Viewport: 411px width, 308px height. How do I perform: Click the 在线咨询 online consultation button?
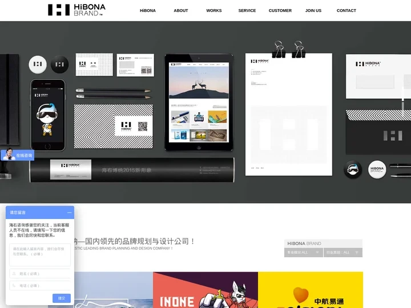[x=17, y=155]
